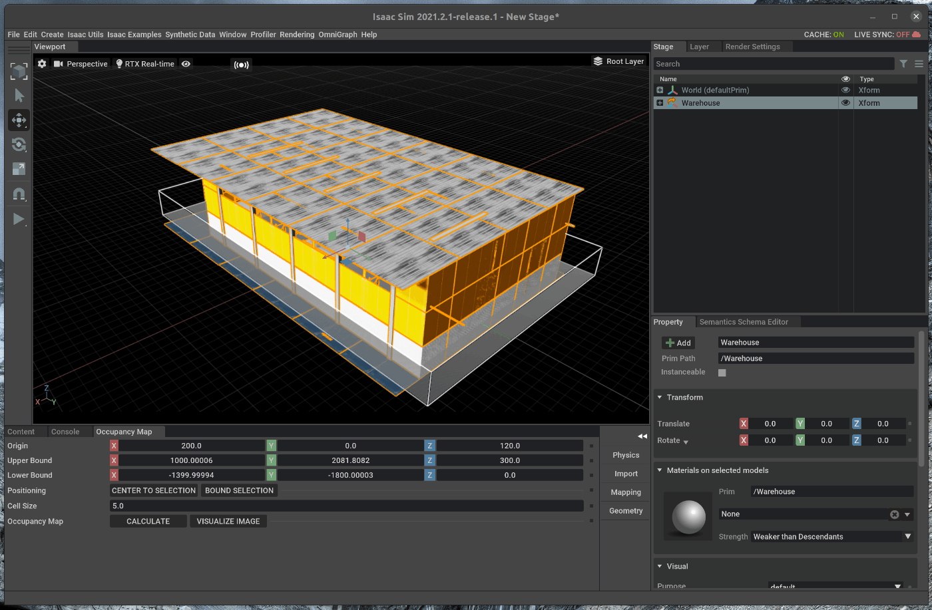Toggle the snap magnet tool
The width and height of the screenshot is (932, 610).
tap(19, 194)
